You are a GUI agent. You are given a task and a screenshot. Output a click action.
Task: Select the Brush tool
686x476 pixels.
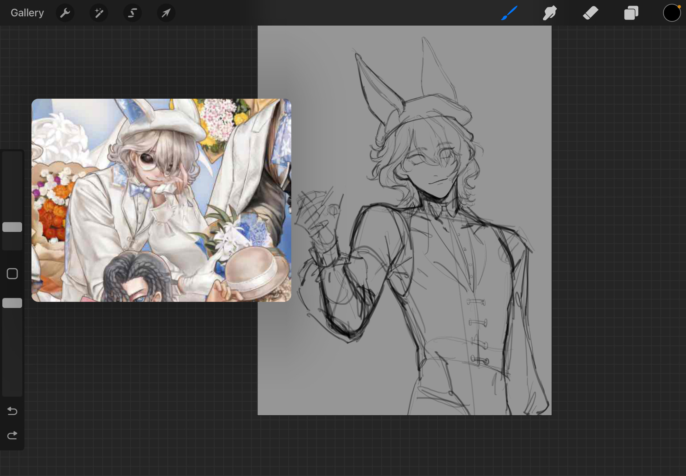click(509, 13)
